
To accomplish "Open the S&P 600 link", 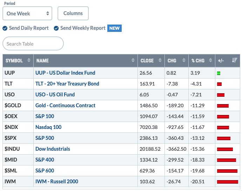I will click(45, 171).
